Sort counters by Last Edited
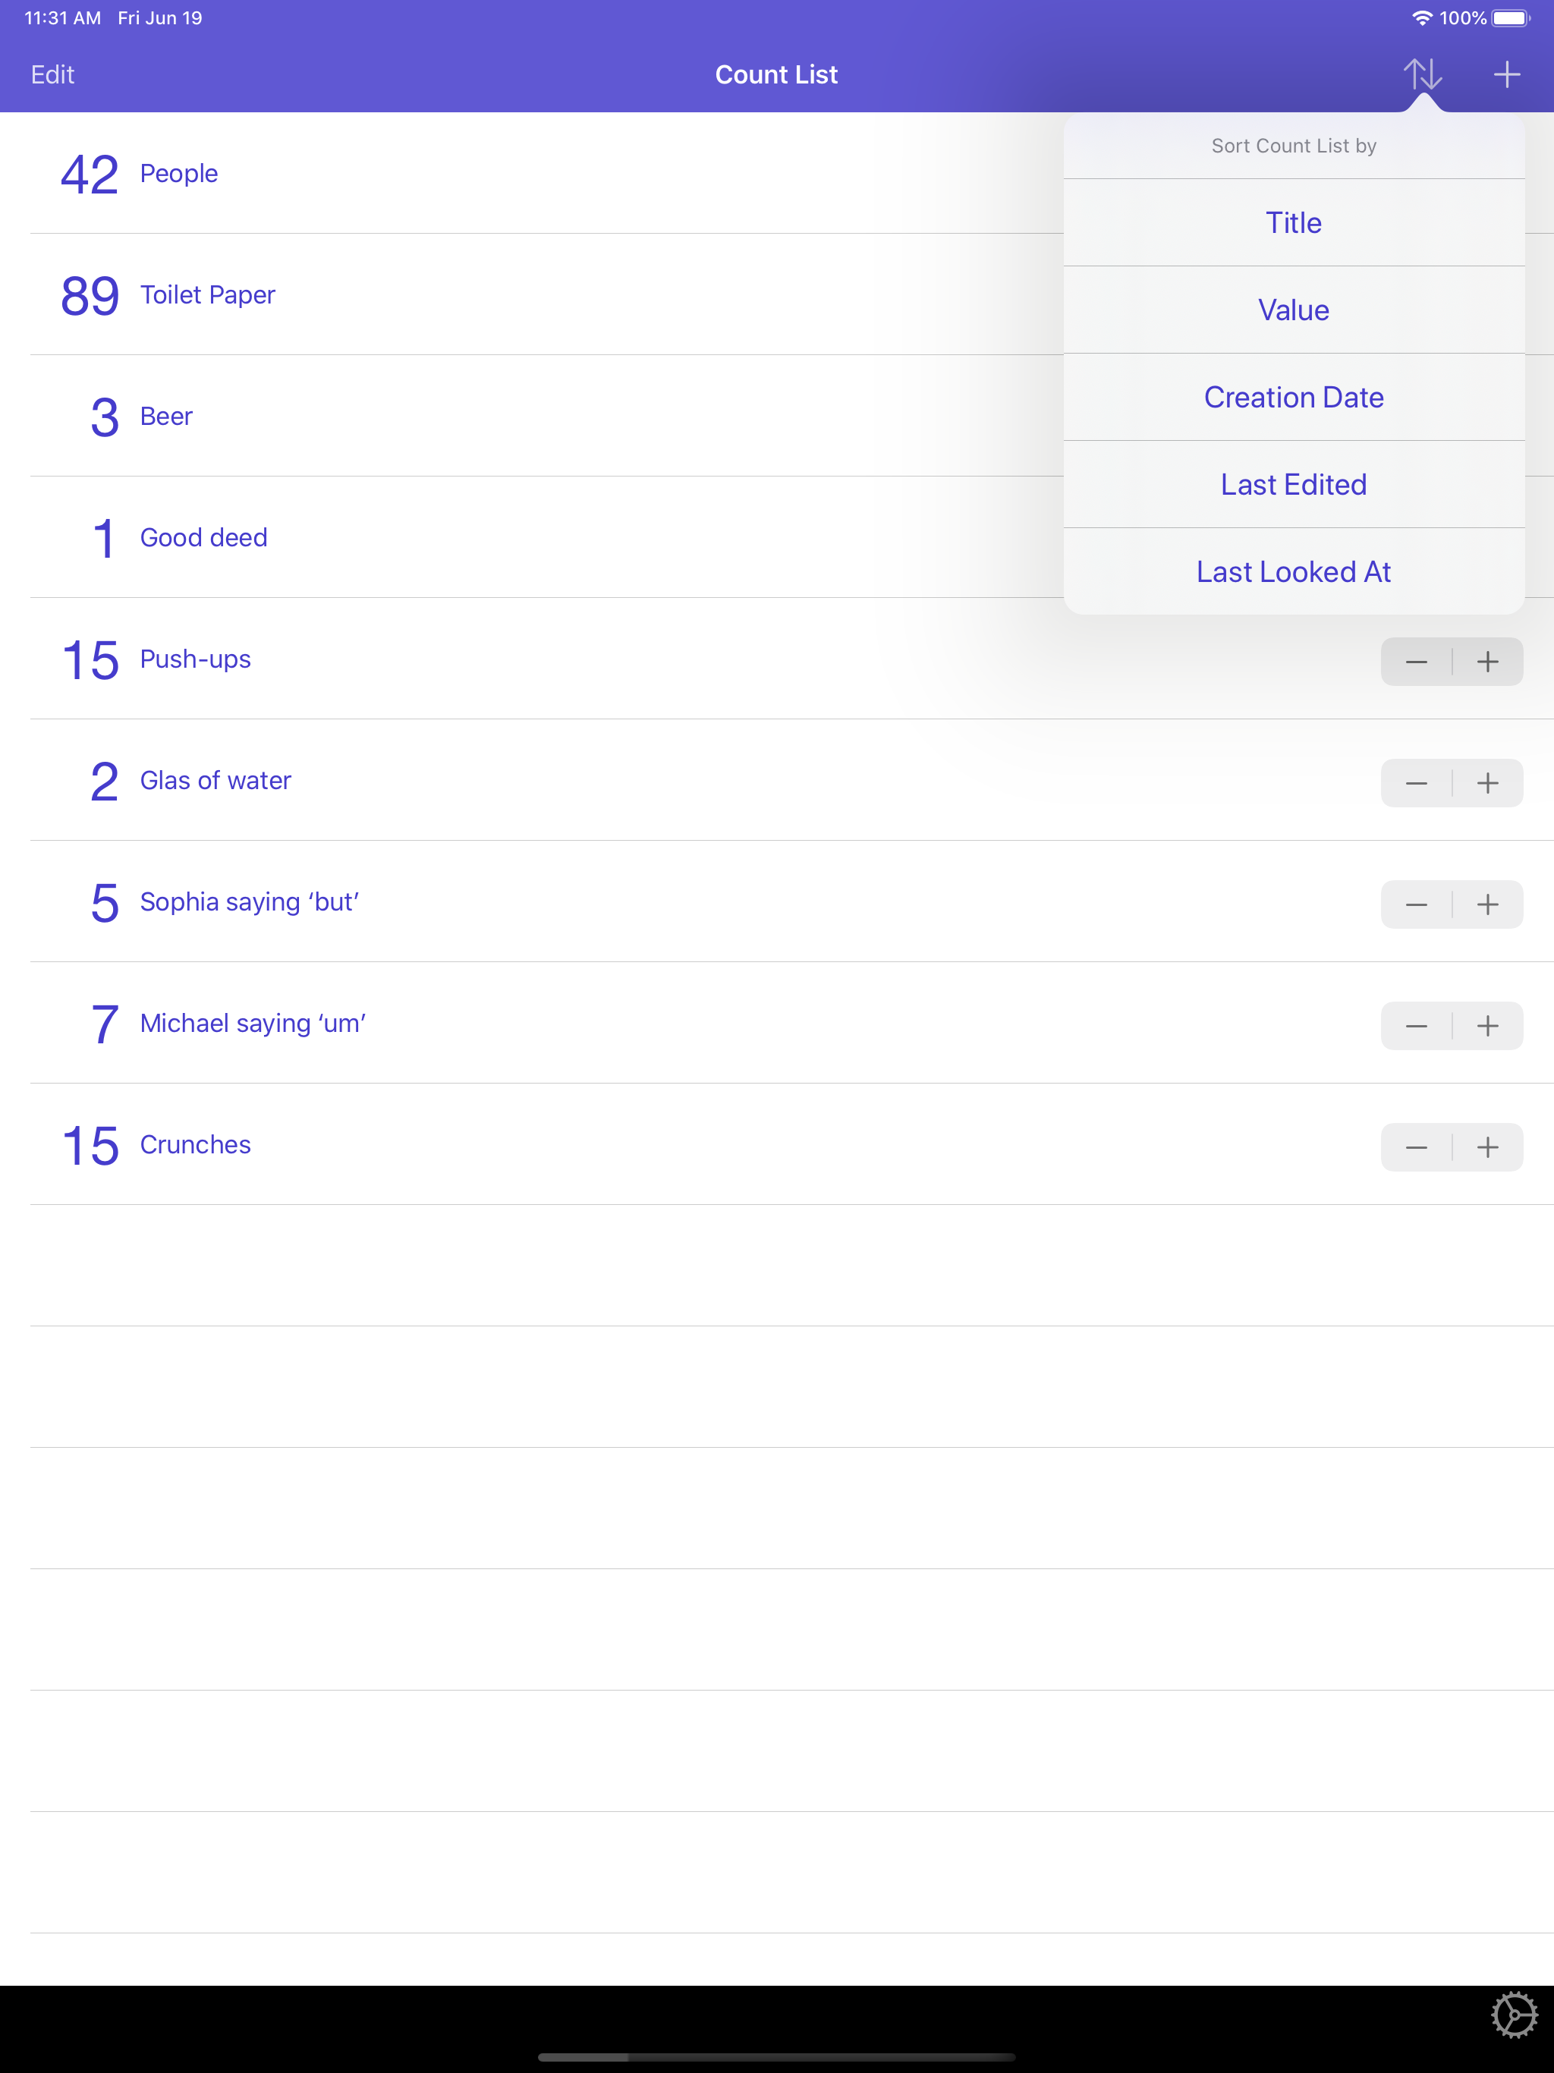The image size is (1554, 2073). coord(1294,483)
